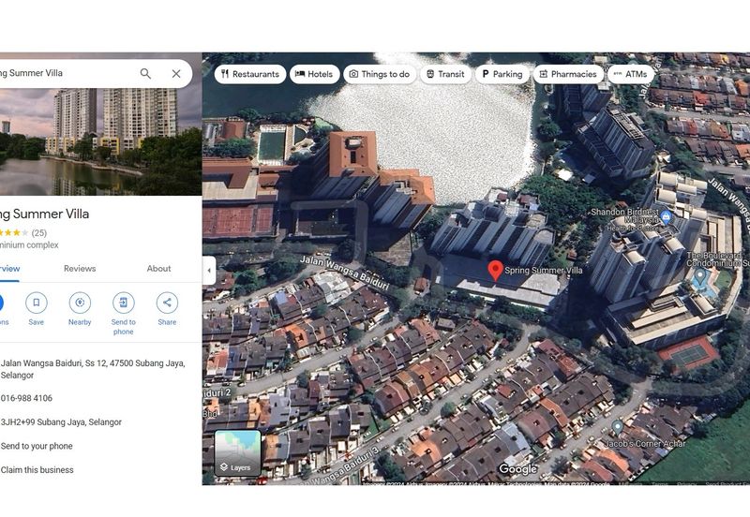
Task: Show Transit options on map
Action: pyautogui.click(x=445, y=74)
